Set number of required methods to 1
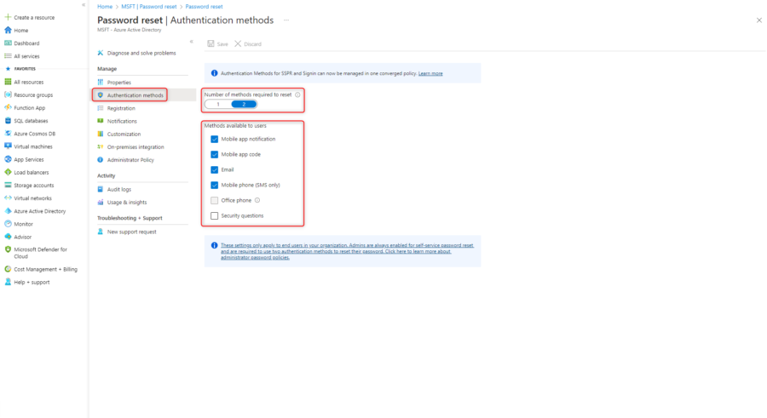 click(218, 104)
